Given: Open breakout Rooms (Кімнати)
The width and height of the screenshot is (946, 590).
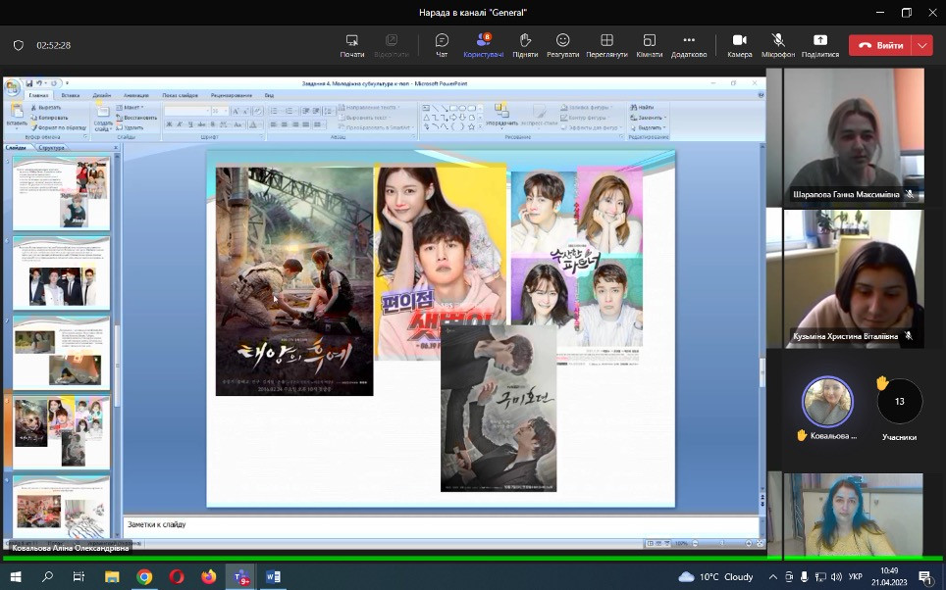Looking at the screenshot, I should coord(649,45).
